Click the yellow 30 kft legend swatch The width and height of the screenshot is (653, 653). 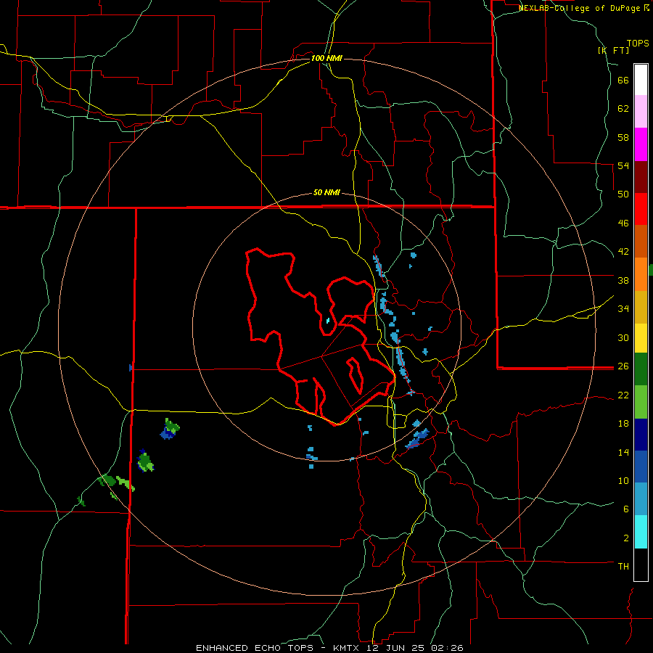tap(641, 338)
